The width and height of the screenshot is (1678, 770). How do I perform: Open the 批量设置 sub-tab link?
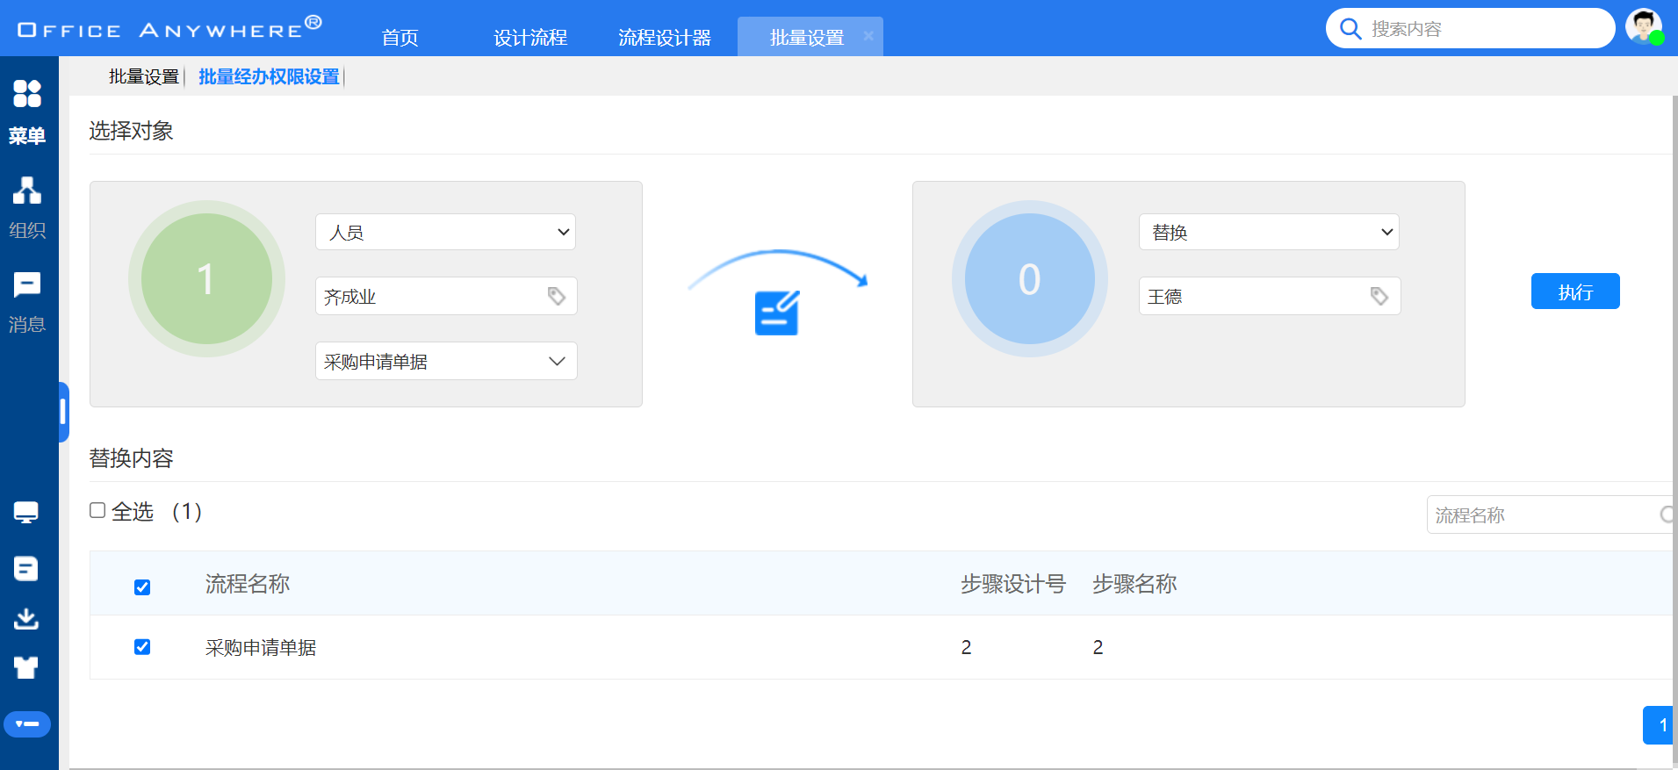click(144, 76)
